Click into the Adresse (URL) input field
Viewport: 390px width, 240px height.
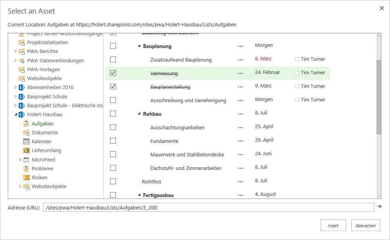click(209, 207)
